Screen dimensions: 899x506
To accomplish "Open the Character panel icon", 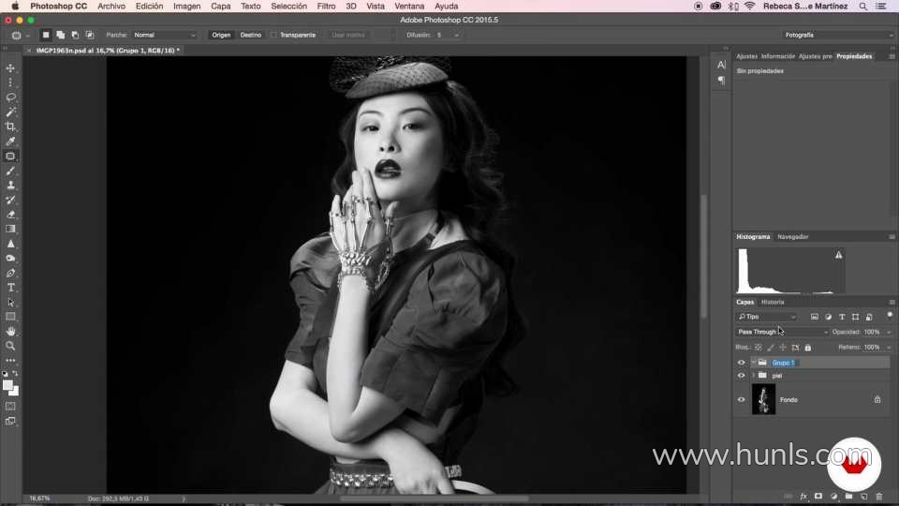I will tap(721, 65).
